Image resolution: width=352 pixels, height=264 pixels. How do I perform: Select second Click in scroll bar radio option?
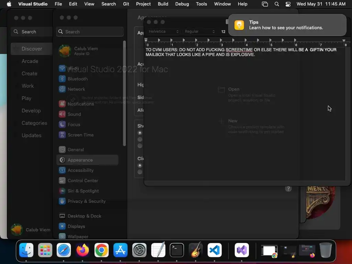tap(140, 172)
